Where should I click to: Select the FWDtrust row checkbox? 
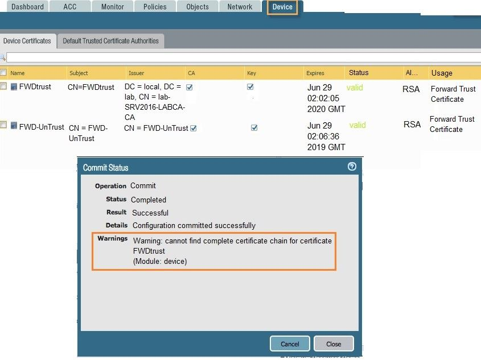pyautogui.click(x=3, y=86)
